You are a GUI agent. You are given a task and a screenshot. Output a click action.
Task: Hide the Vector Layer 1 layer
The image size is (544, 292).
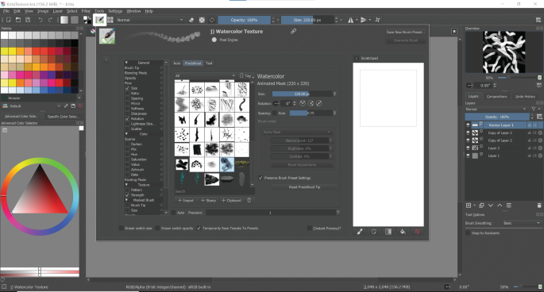[x=468, y=125]
